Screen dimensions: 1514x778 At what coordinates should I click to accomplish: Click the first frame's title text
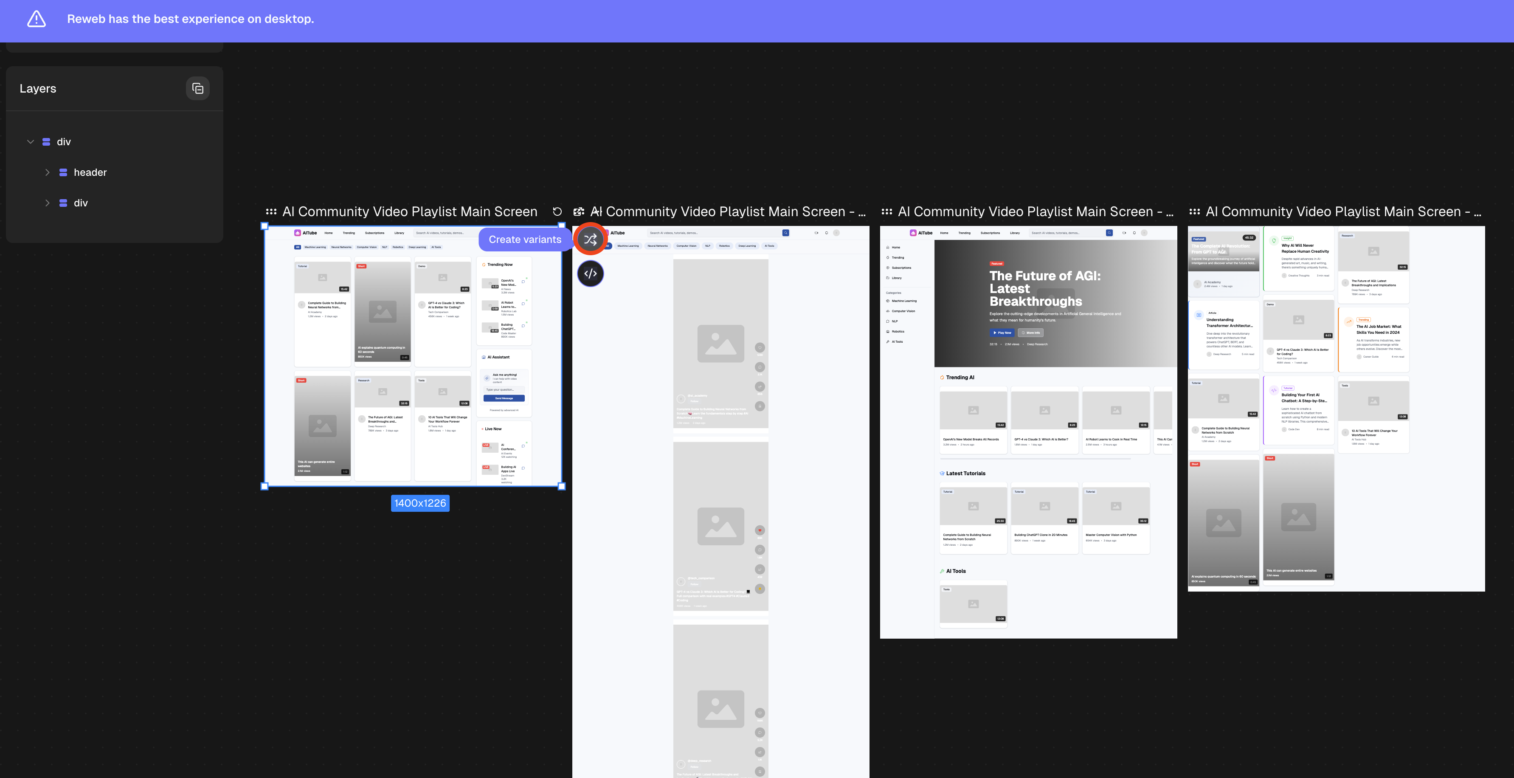click(410, 212)
